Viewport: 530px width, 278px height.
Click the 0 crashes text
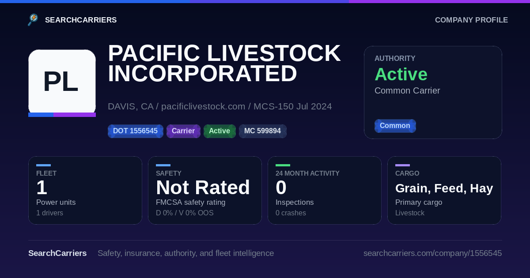(x=291, y=213)
